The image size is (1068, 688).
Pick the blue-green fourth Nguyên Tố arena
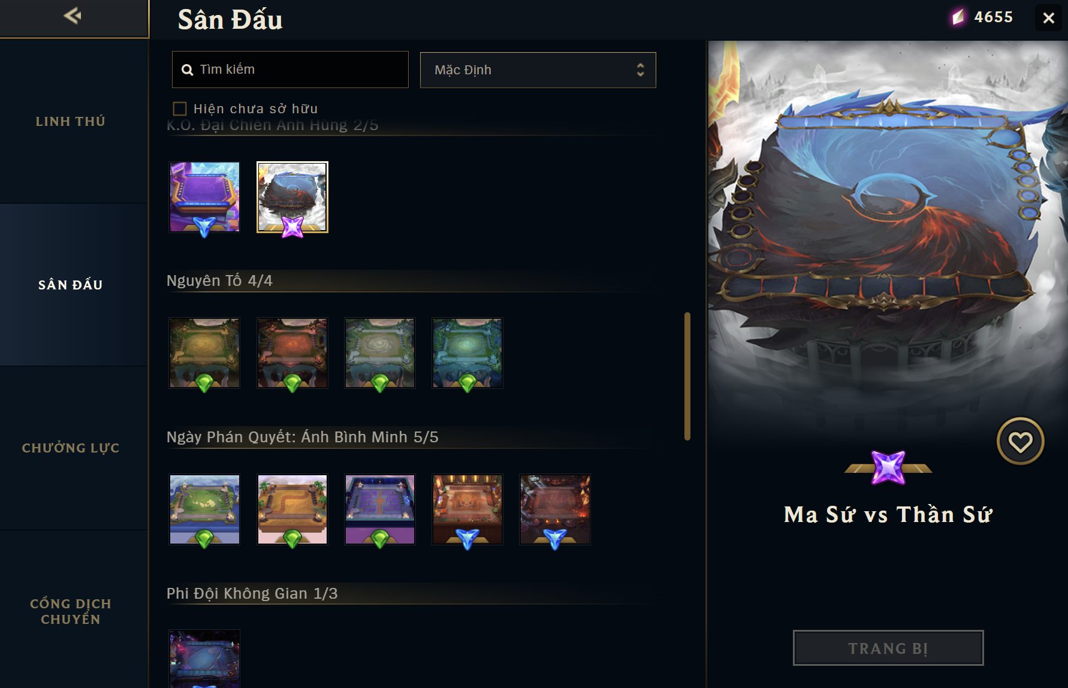(x=467, y=353)
